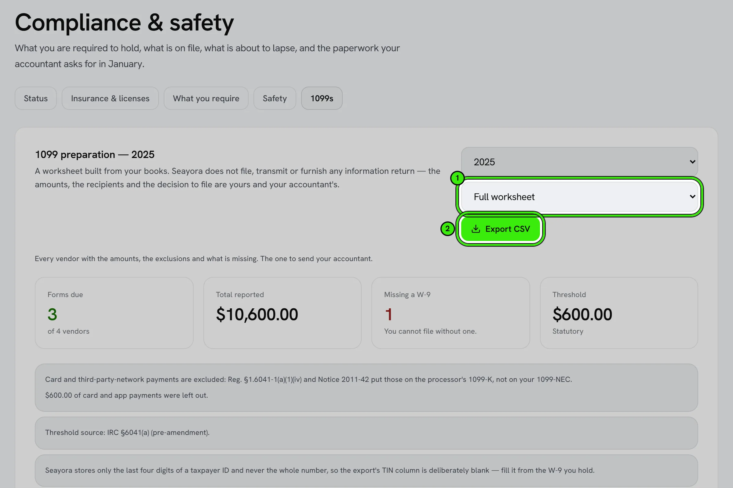Viewport: 733px width, 488px height.
Task: Click 'You cannot file without one.' note
Action: 430,331
